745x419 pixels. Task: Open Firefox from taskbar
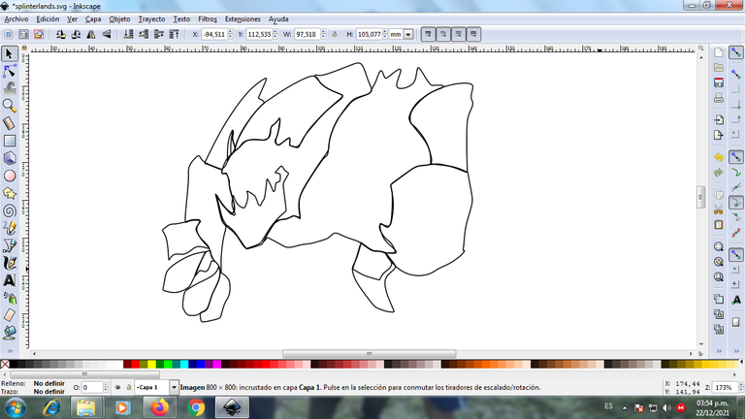coord(160,407)
